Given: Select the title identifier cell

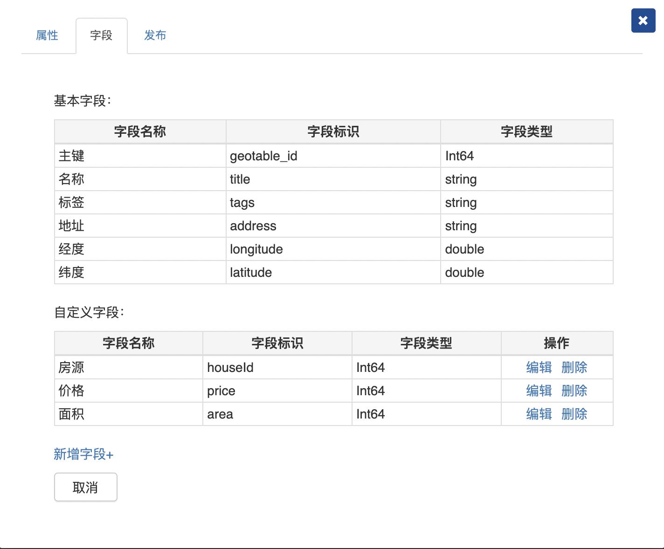Looking at the screenshot, I should 333,179.
